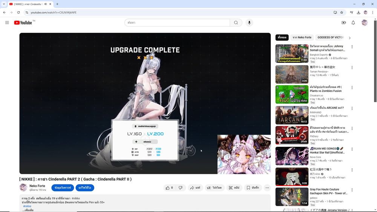Open options menu for 葉月ゆら video
The height and width of the screenshot is (212, 377).
(352, 68)
